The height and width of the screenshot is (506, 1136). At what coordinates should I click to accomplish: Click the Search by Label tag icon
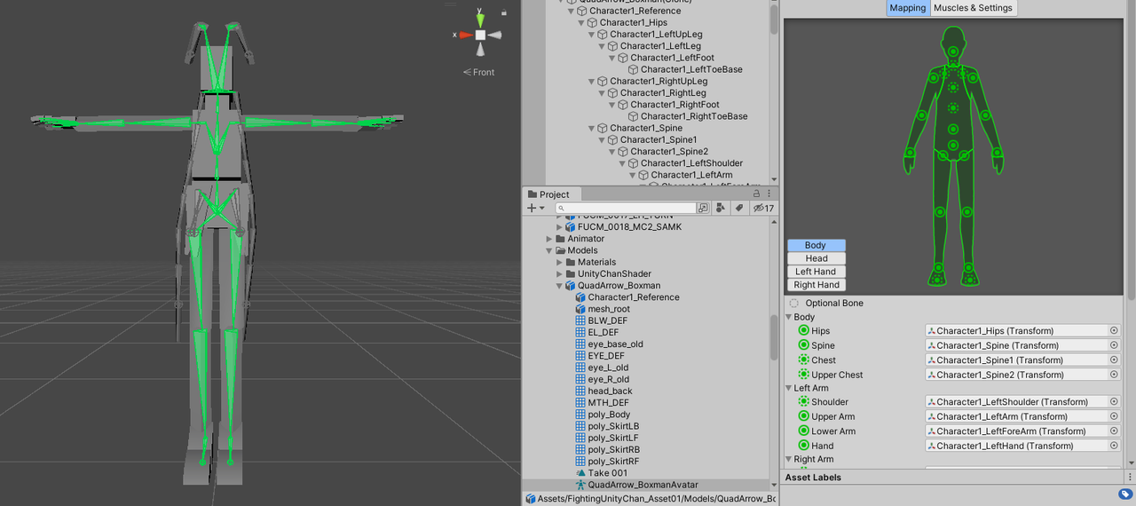tap(738, 208)
